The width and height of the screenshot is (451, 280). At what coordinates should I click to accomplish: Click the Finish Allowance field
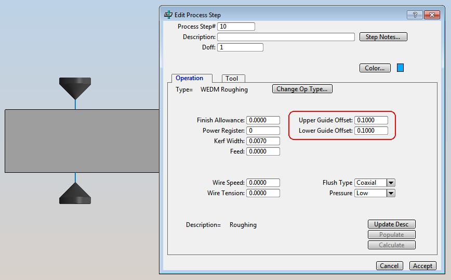pyautogui.click(x=263, y=120)
